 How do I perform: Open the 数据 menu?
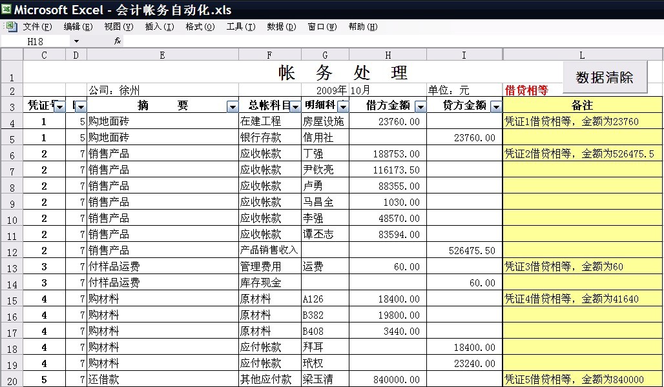coord(281,26)
